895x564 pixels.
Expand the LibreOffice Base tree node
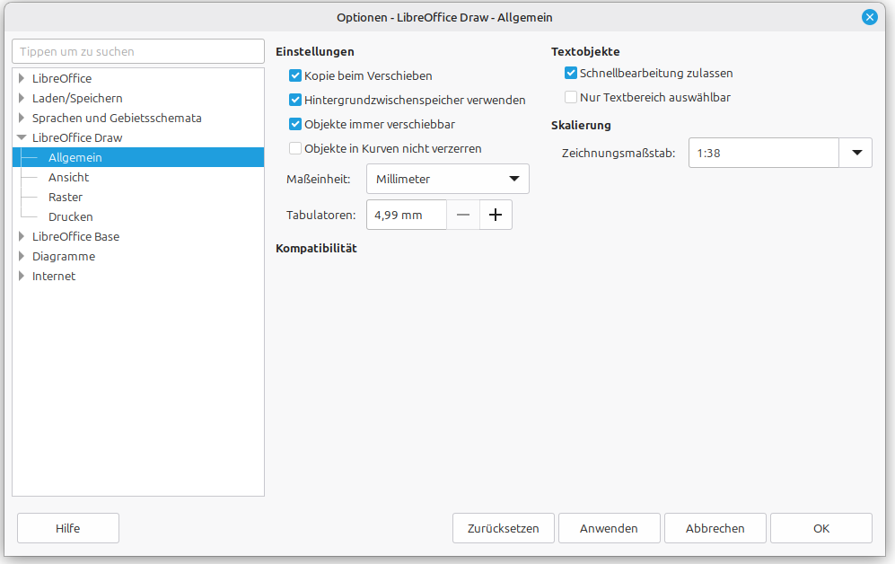click(x=22, y=236)
